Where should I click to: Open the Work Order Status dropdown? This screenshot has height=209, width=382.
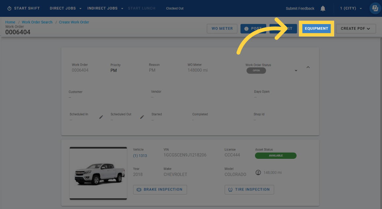tap(296, 71)
